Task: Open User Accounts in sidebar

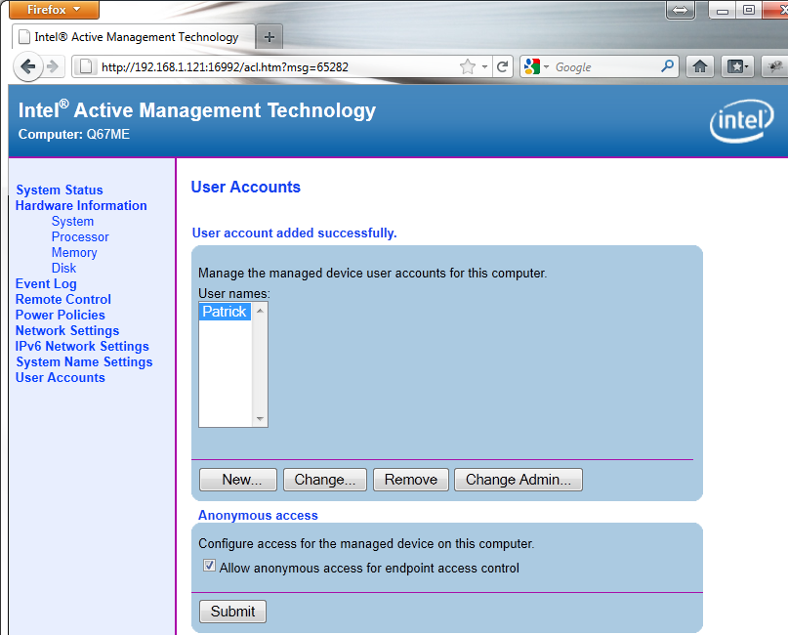Action: [x=60, y=378]
